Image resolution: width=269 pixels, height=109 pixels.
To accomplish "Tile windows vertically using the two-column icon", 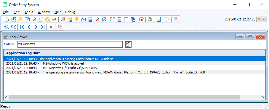I will [x=113, y=19].
